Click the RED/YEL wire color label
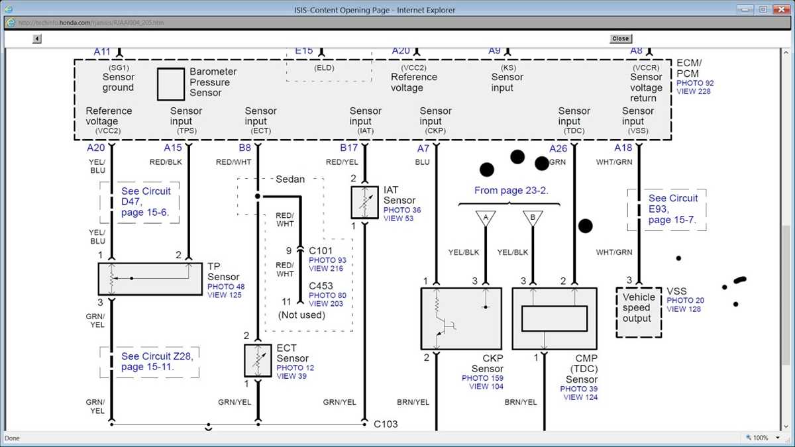The image size is (795, 447). tap(342, 162)
